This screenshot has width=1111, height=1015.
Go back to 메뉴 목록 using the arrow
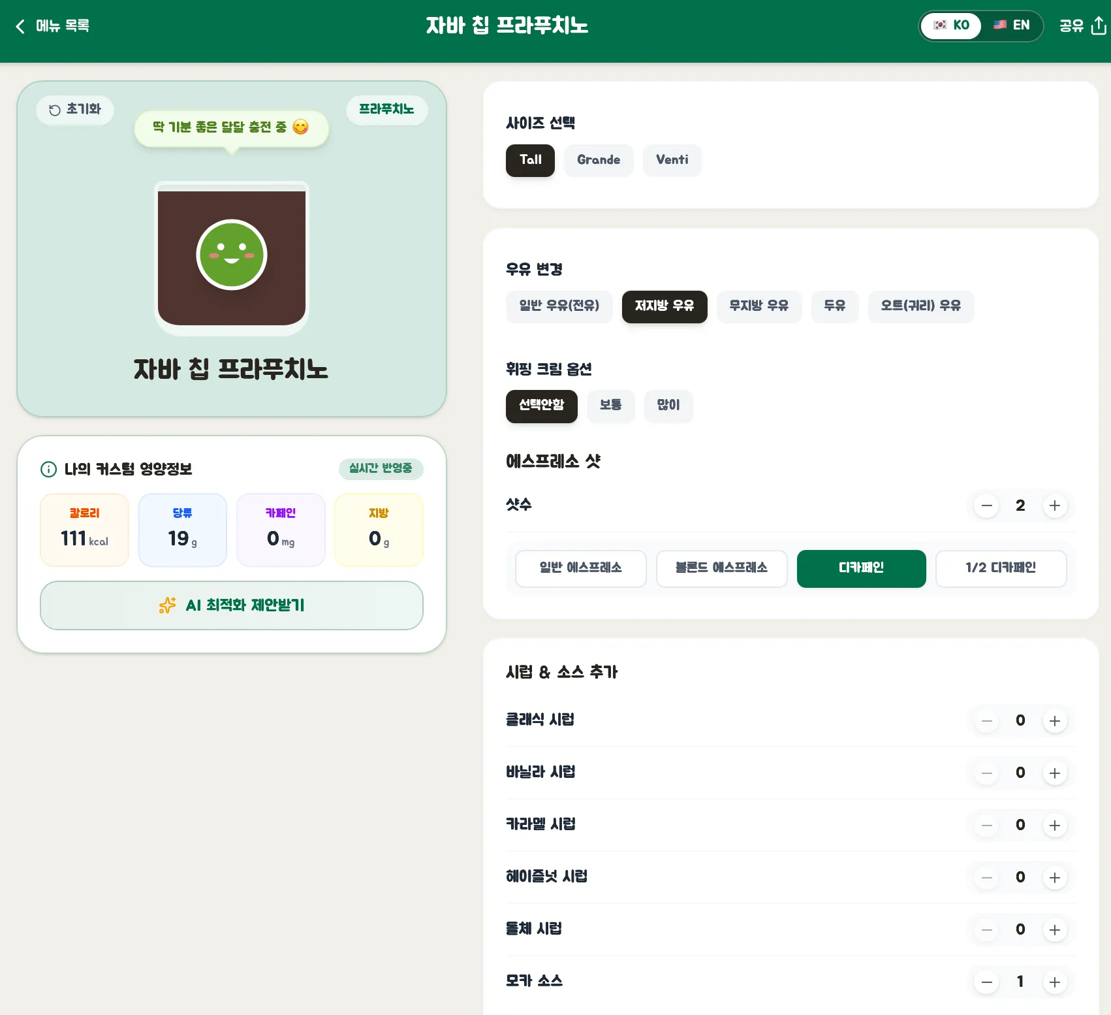coord(20,26)
